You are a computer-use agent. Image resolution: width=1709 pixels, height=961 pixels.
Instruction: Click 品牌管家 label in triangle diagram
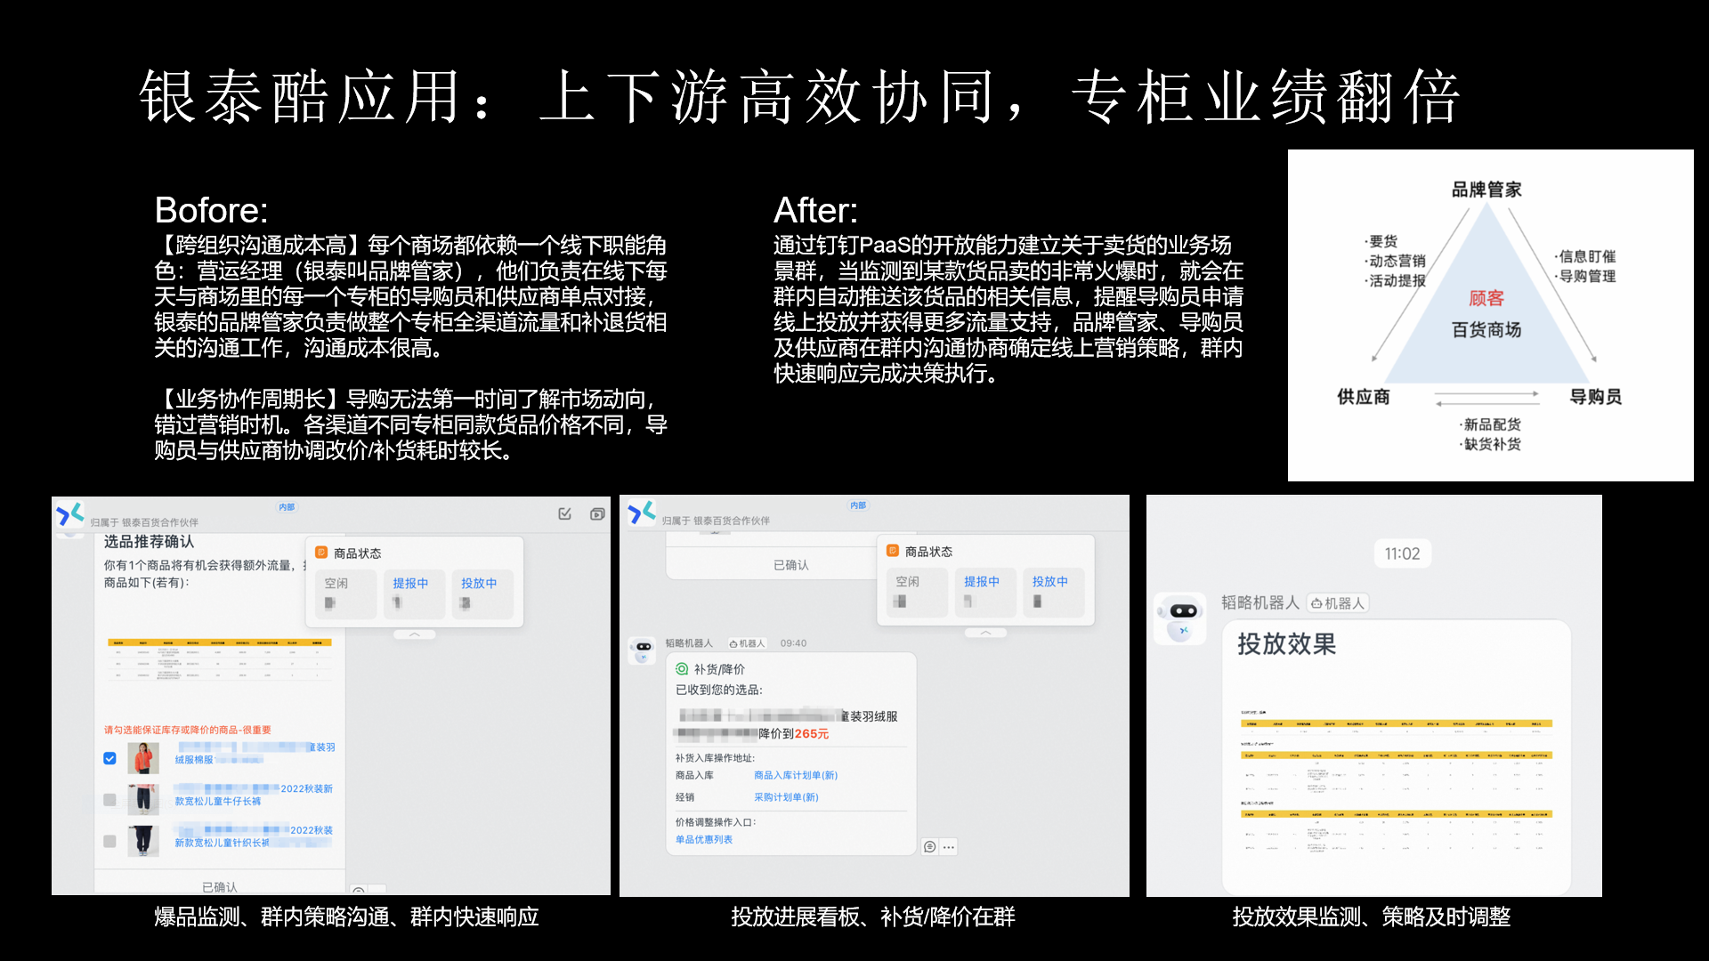[1486, 190]
